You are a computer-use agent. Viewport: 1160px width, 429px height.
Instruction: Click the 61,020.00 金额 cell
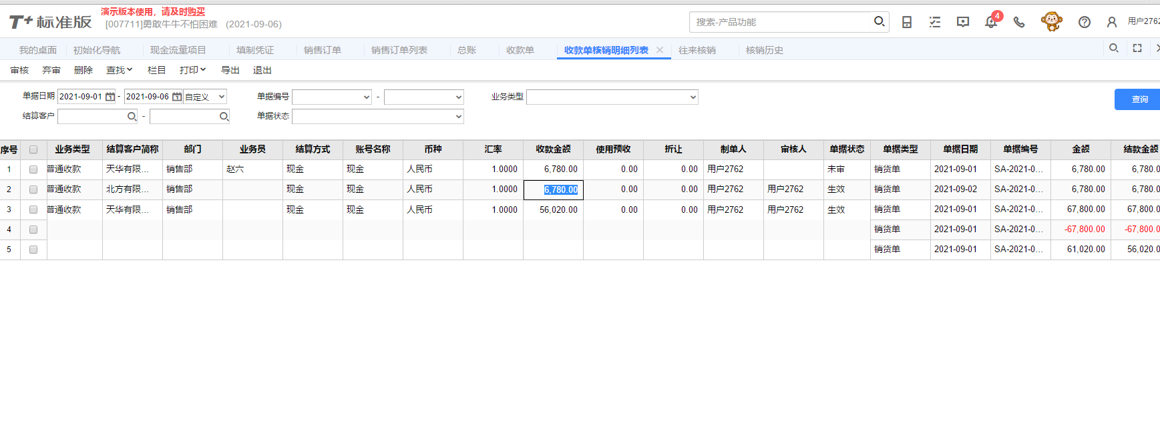(1081, 250)
